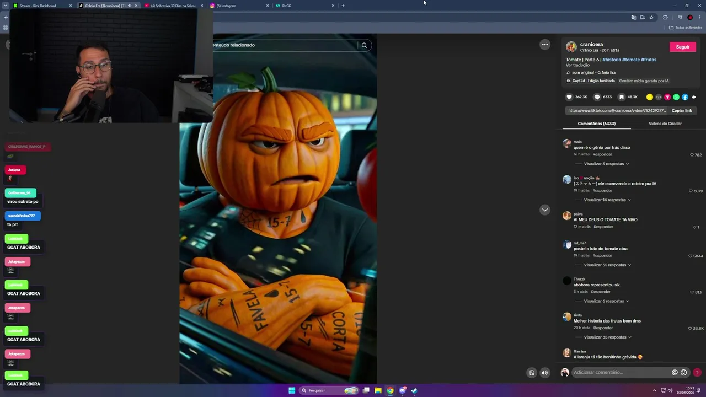This screenshot has width=706, height=397.
Task: Like the video with the heart icon
Action: 569,97
